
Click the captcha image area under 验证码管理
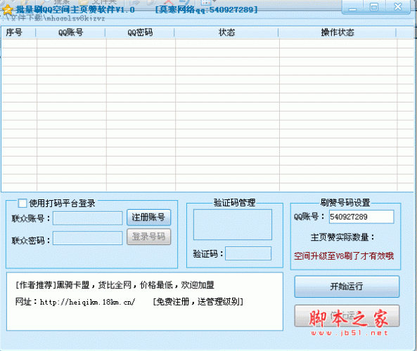[x=233, y=225]
